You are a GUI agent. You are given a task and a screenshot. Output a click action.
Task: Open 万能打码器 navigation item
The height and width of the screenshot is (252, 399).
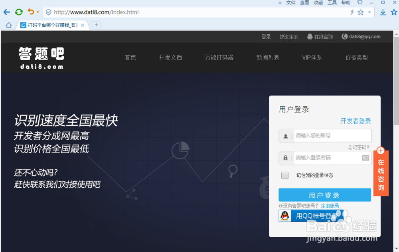[219, 58]
